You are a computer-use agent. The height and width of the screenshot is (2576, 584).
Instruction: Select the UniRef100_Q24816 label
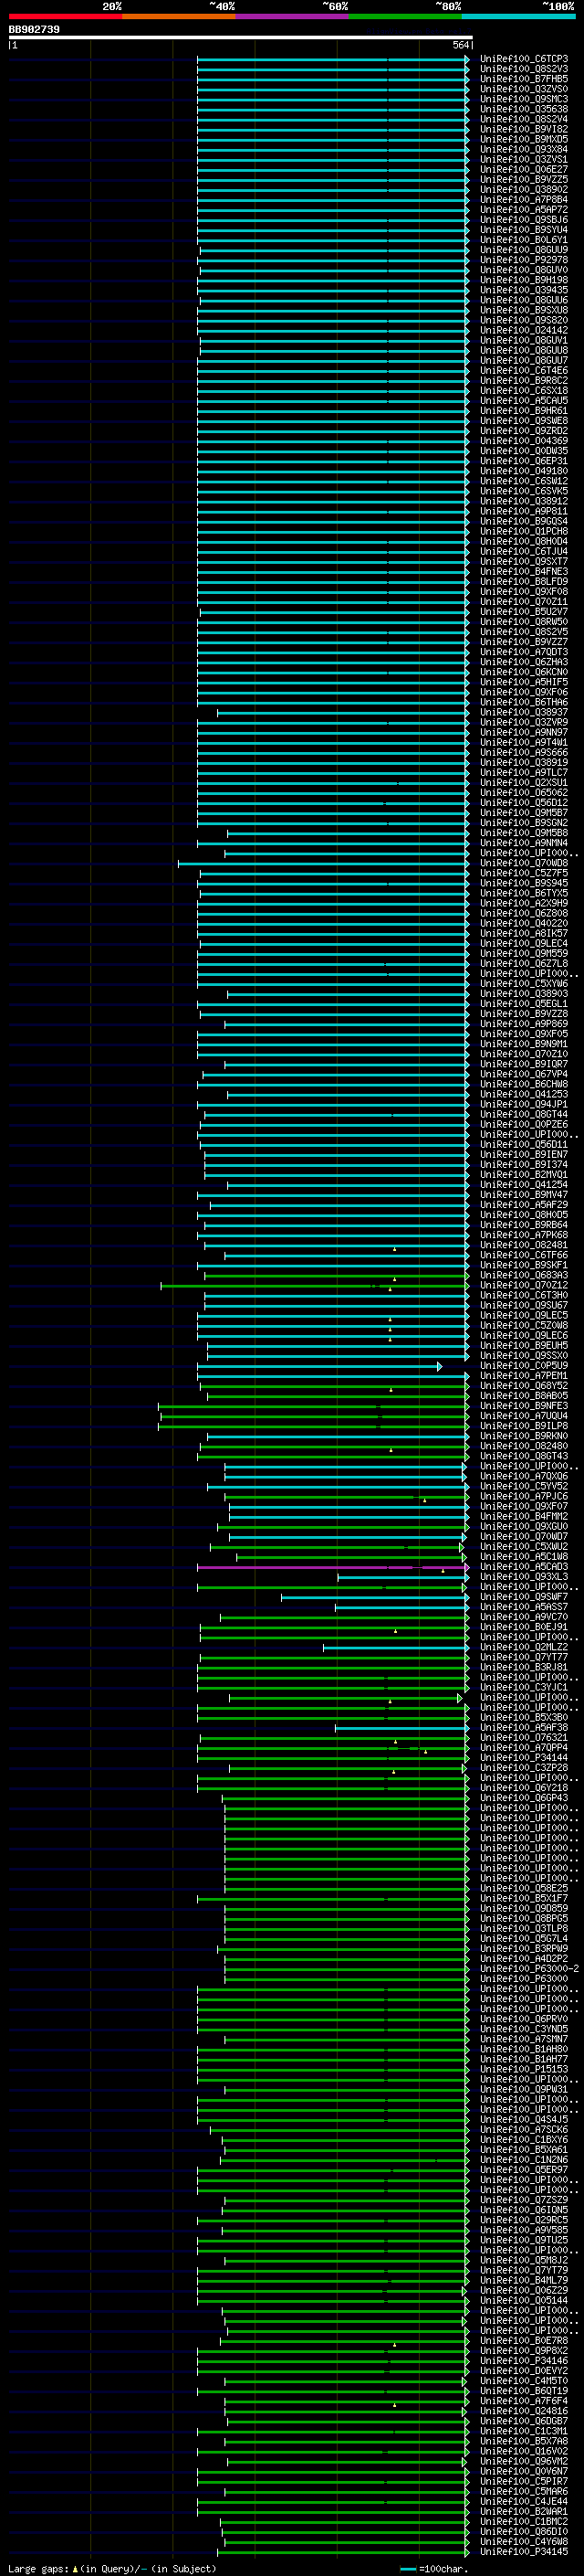tap(523, 2411)
